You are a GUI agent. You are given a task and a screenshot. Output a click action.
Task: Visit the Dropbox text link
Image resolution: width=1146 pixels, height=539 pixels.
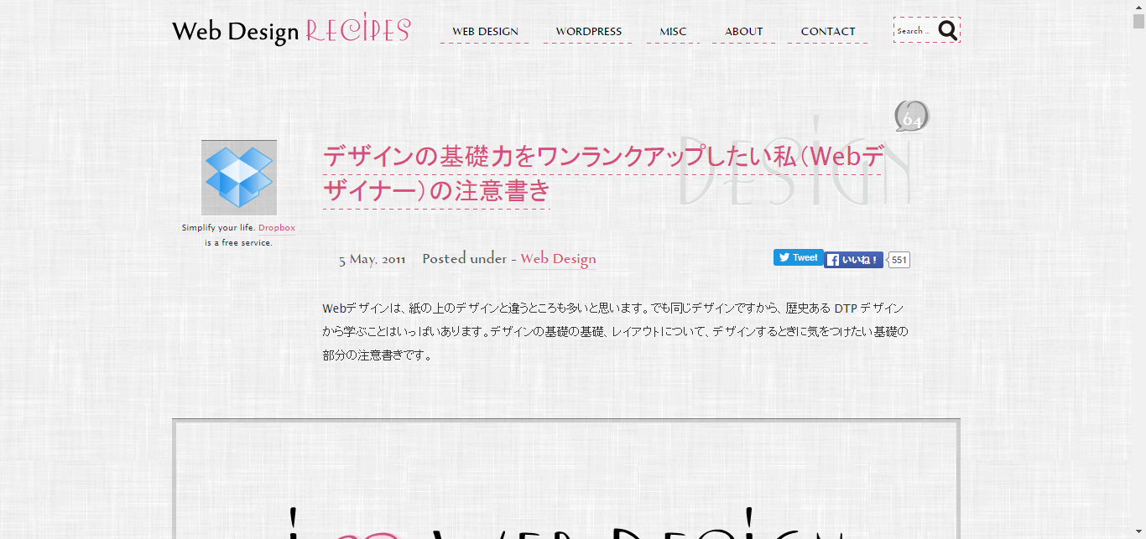coord(277,228)
